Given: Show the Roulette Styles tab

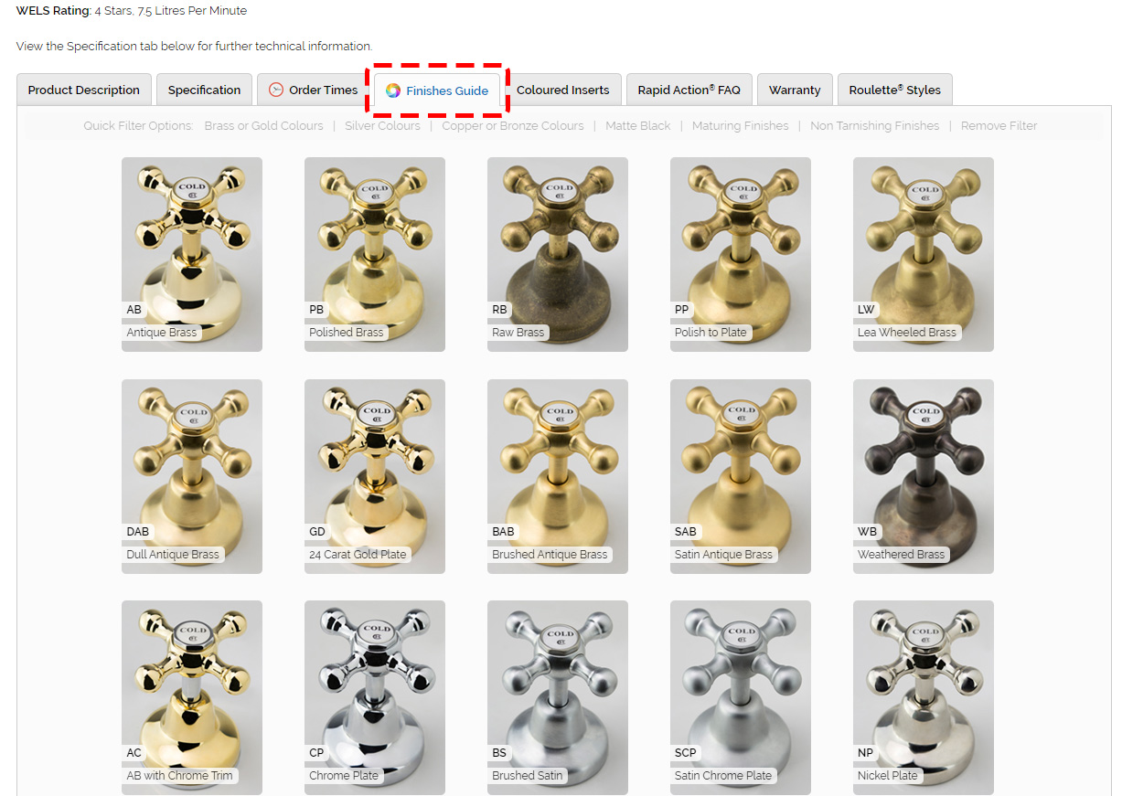Looking at the screenshot, I should tap(894, 90).
